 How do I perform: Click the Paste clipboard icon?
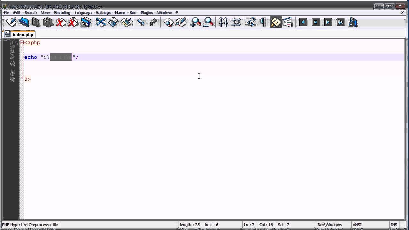coord(126,22)
